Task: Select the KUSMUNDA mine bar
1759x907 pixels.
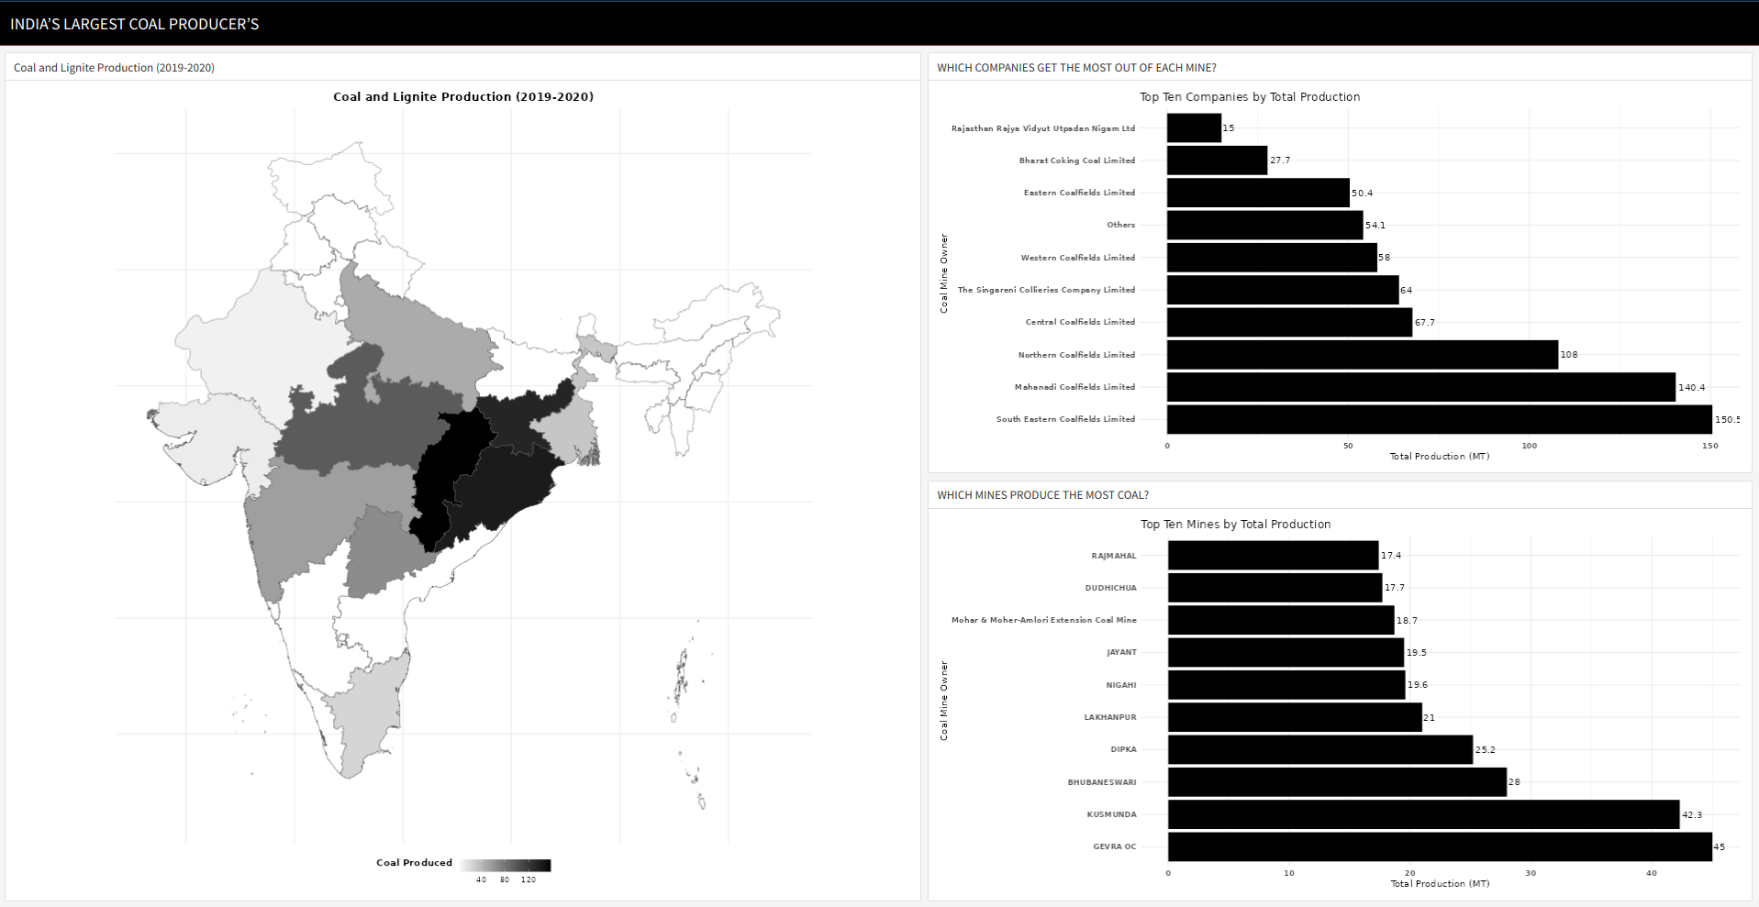Action: (1424, 814)
